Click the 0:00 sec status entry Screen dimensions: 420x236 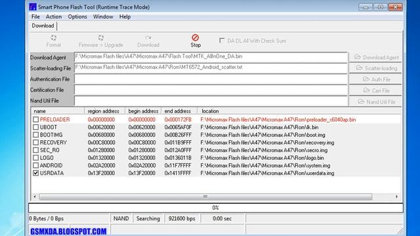pos(222,218)
